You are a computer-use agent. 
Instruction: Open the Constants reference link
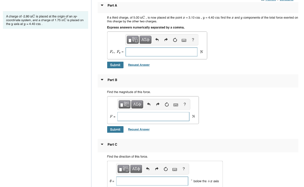(286, 0)
